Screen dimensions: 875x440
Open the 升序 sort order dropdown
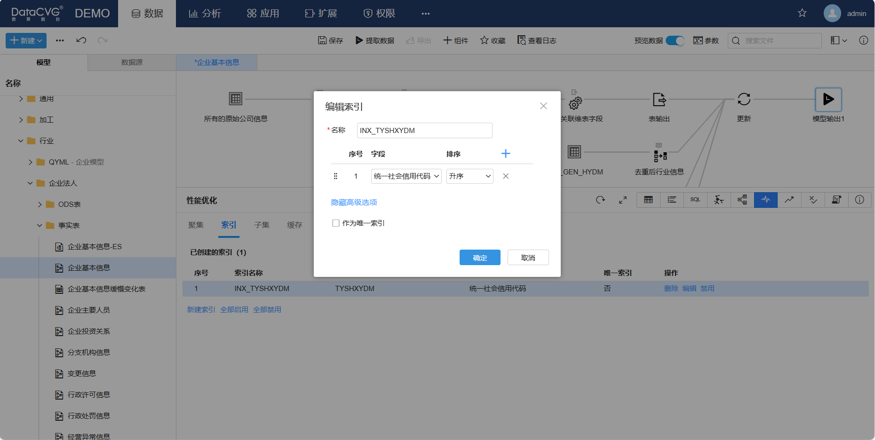pyautogui.click(x=470, y=176)
